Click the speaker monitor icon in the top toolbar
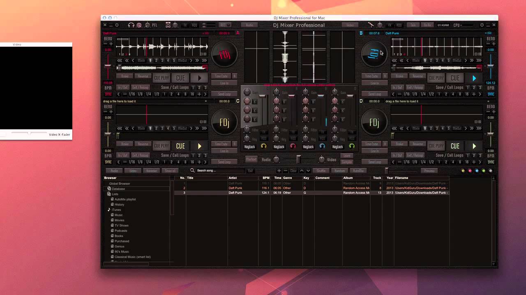This screenshot has height=295, width=526. point(168,25)
